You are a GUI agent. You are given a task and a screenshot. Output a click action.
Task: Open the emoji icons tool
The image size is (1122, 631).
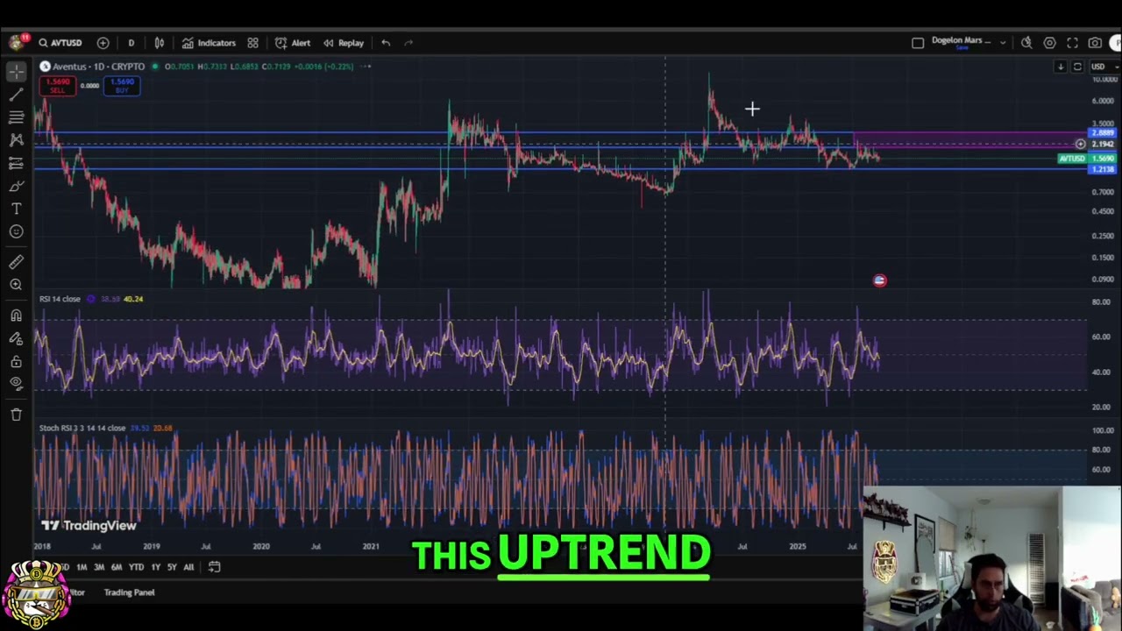click(16, 231)
